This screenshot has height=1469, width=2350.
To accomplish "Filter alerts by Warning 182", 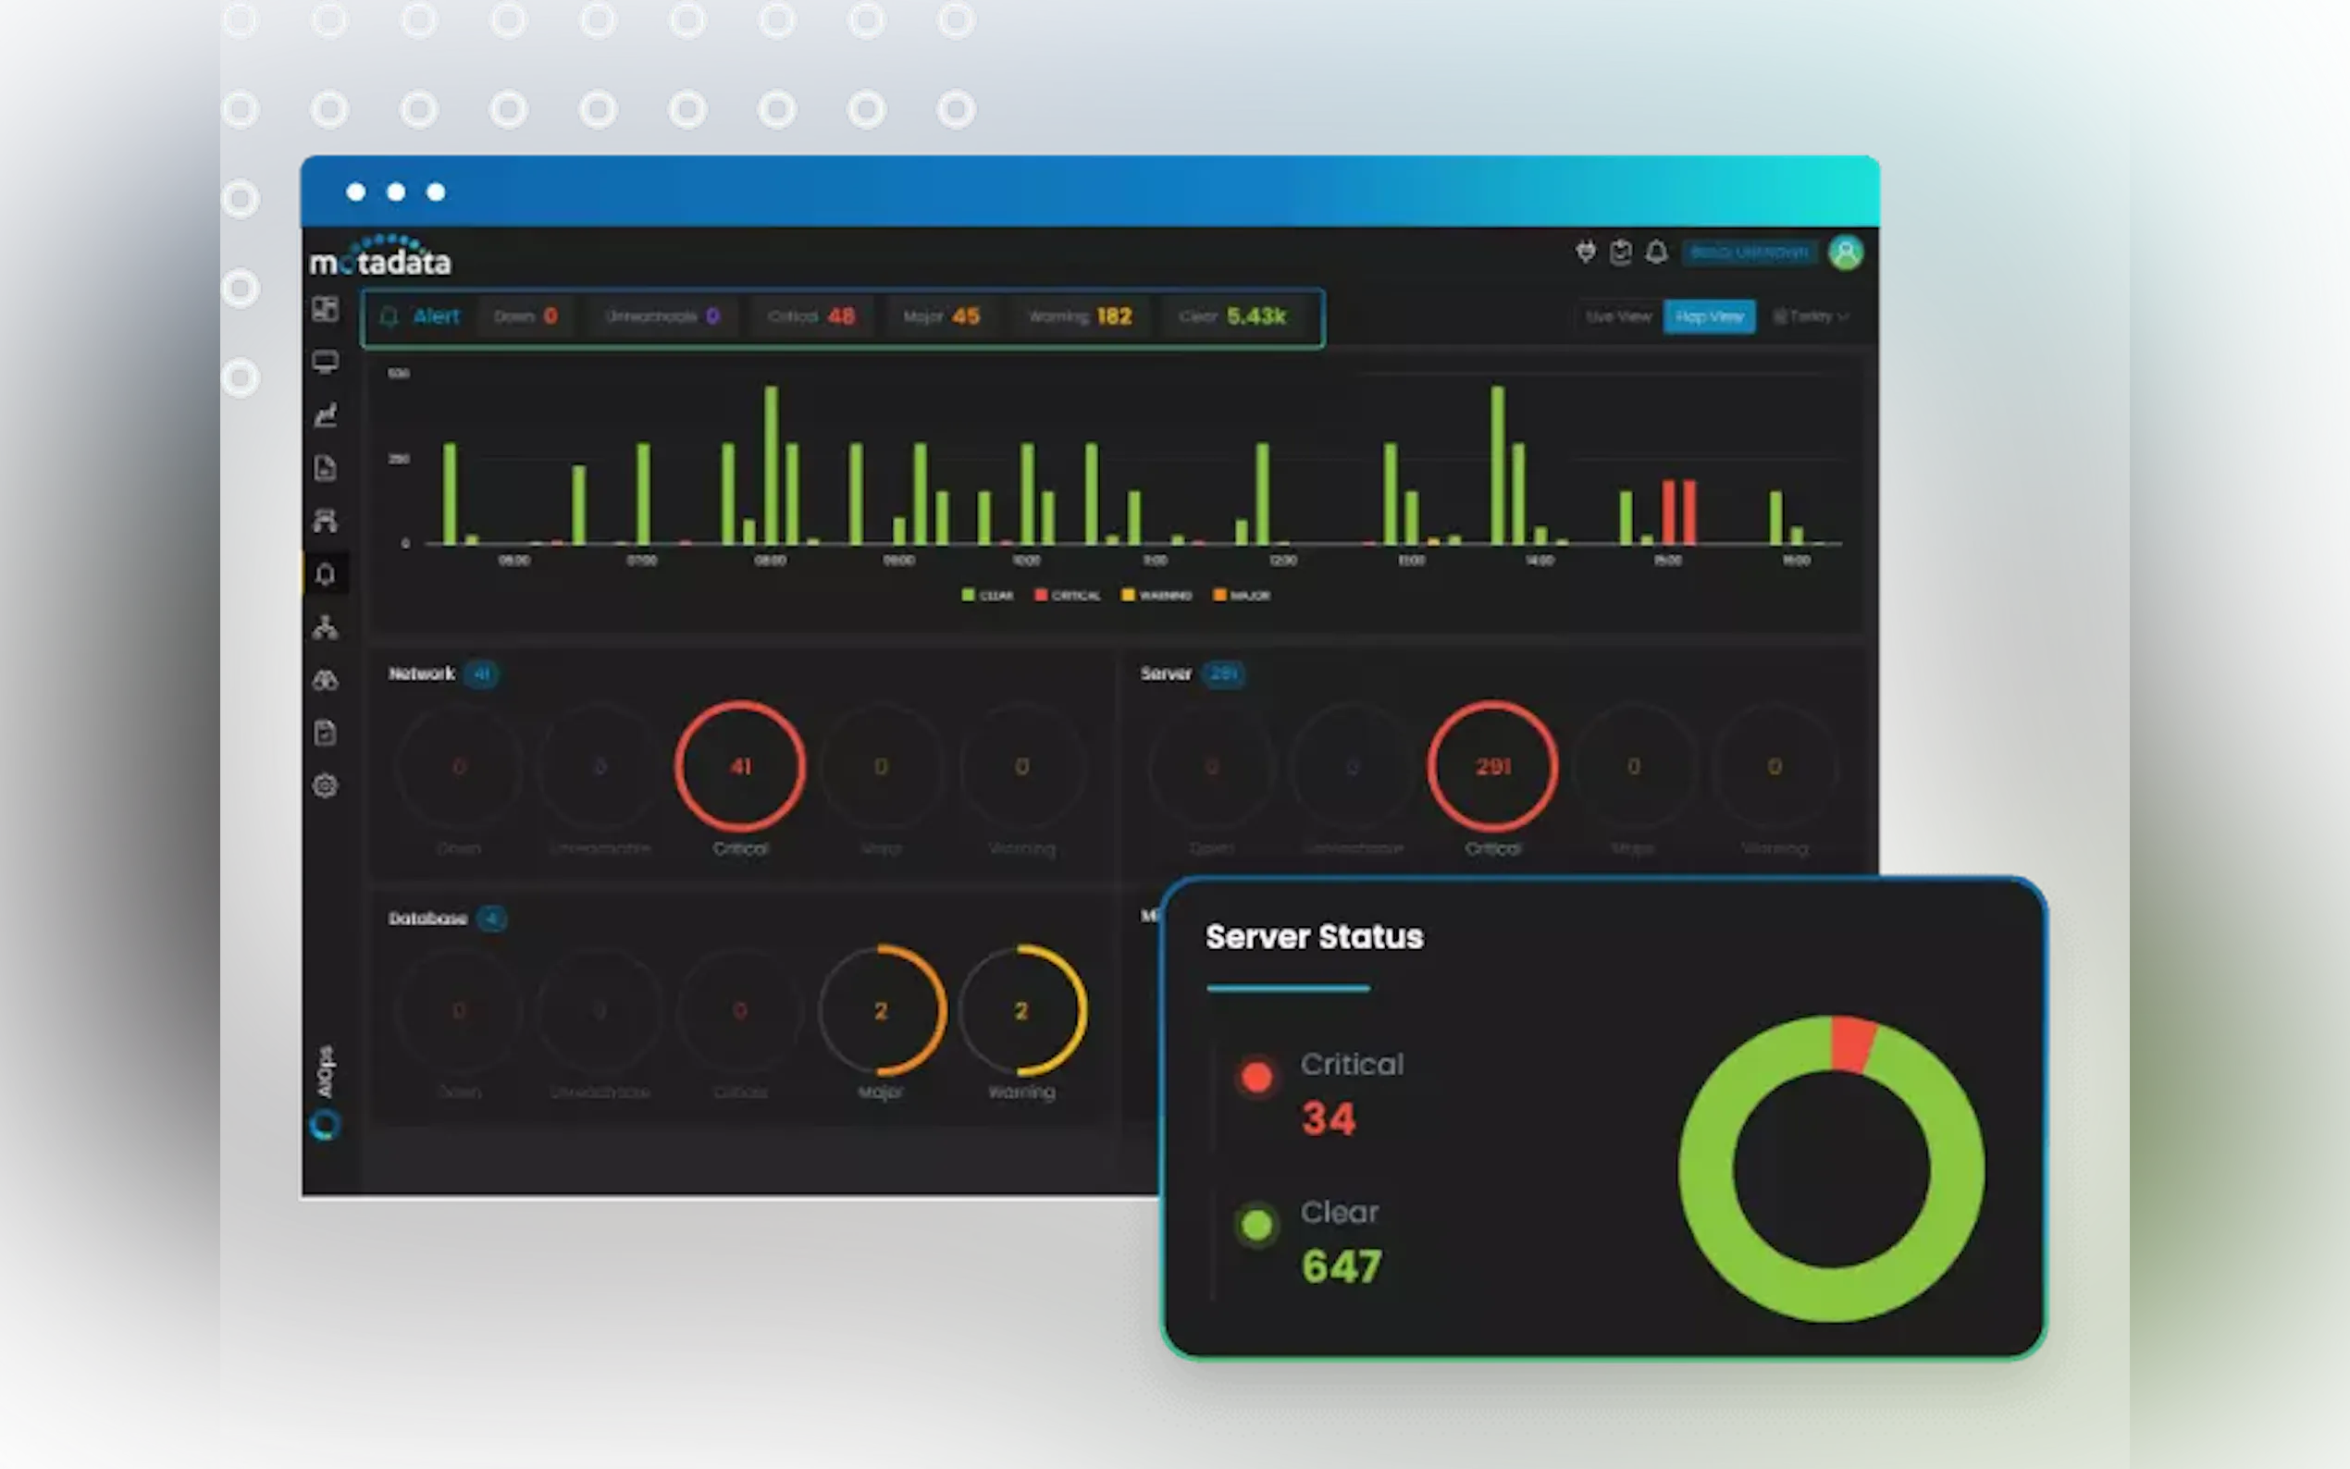I will 1080,316.
